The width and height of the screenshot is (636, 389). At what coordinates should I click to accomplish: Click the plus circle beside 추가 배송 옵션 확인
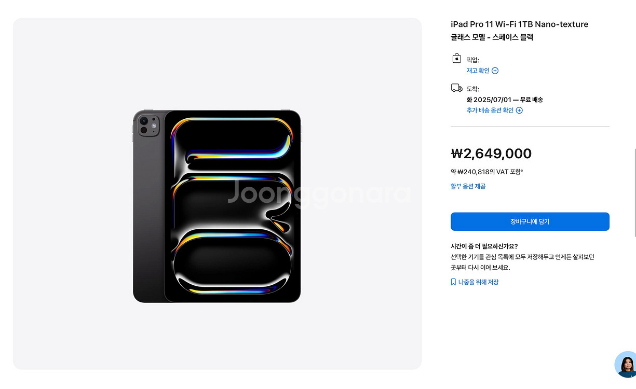pyautogui.click(x=519, y=110)
